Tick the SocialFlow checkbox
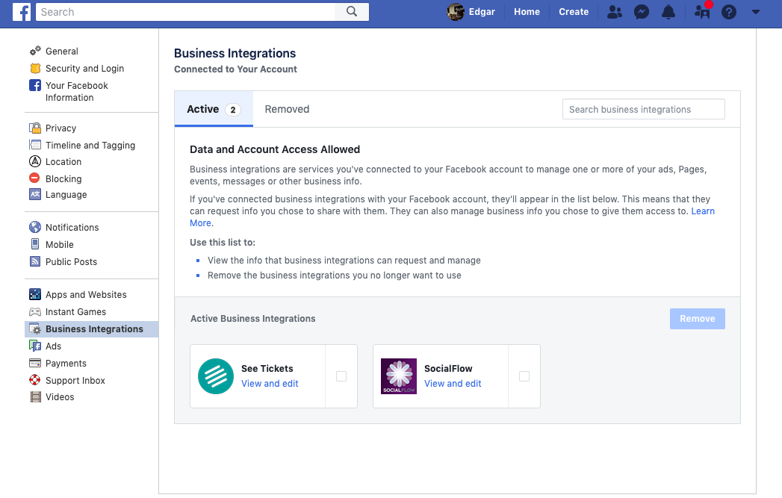Viewport: 782px width, 498px height. point(524,376)
